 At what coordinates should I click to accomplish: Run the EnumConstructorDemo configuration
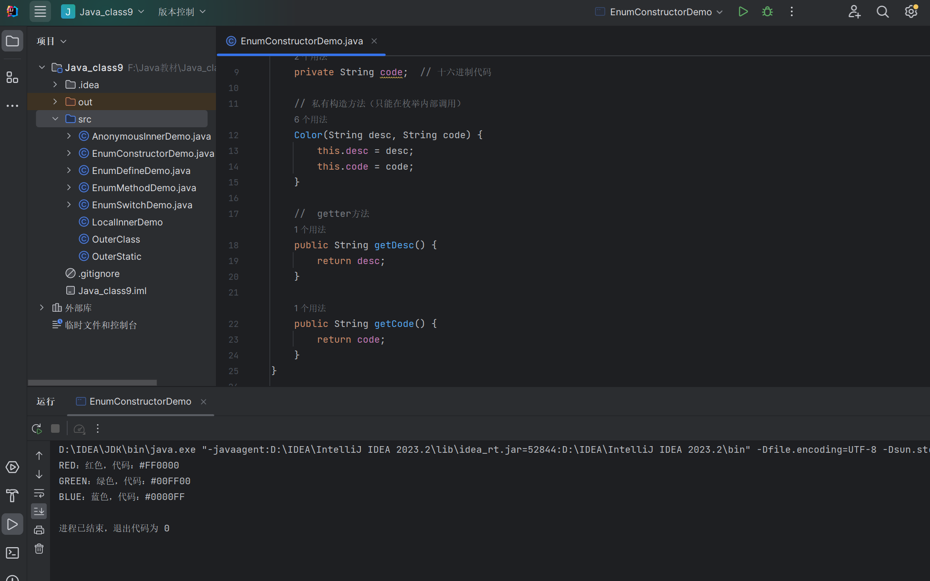point(743,12)
